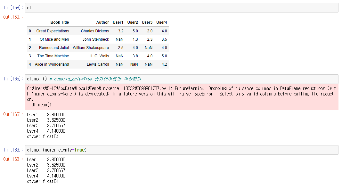Select the In [163] prompt label

tap(13, 150)
